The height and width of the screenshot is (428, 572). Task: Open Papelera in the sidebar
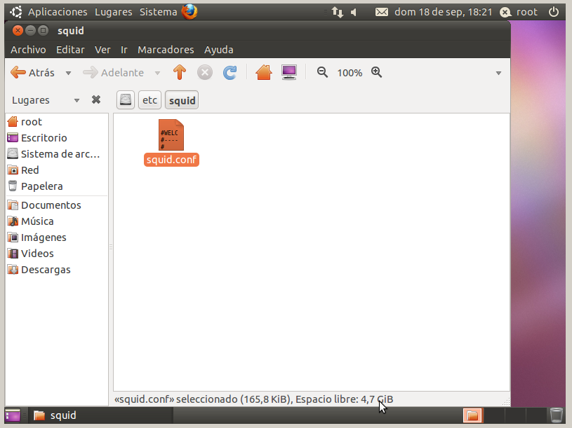pos(57,186)
